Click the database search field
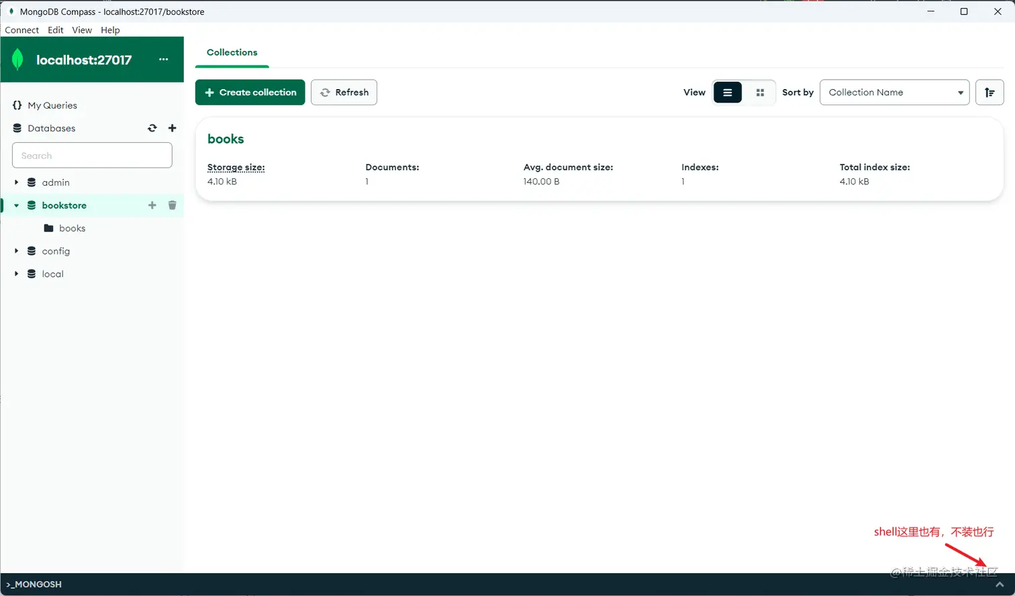This screenshot has height=596, width=1015. 92,156
